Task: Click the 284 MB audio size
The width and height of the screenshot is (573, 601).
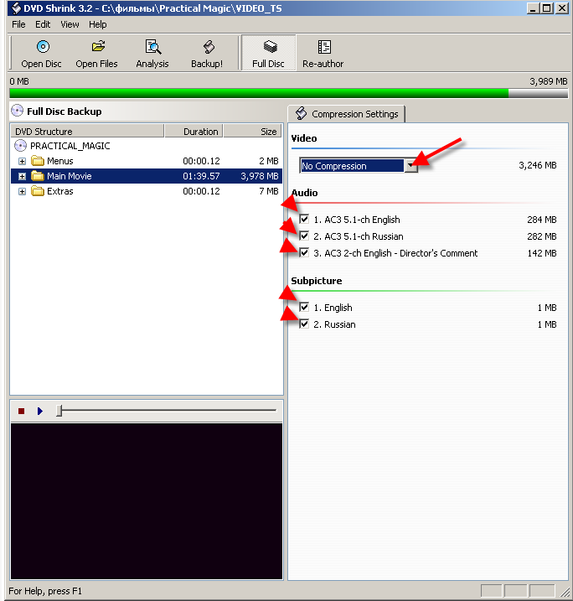Action: [x=542, y=220]
